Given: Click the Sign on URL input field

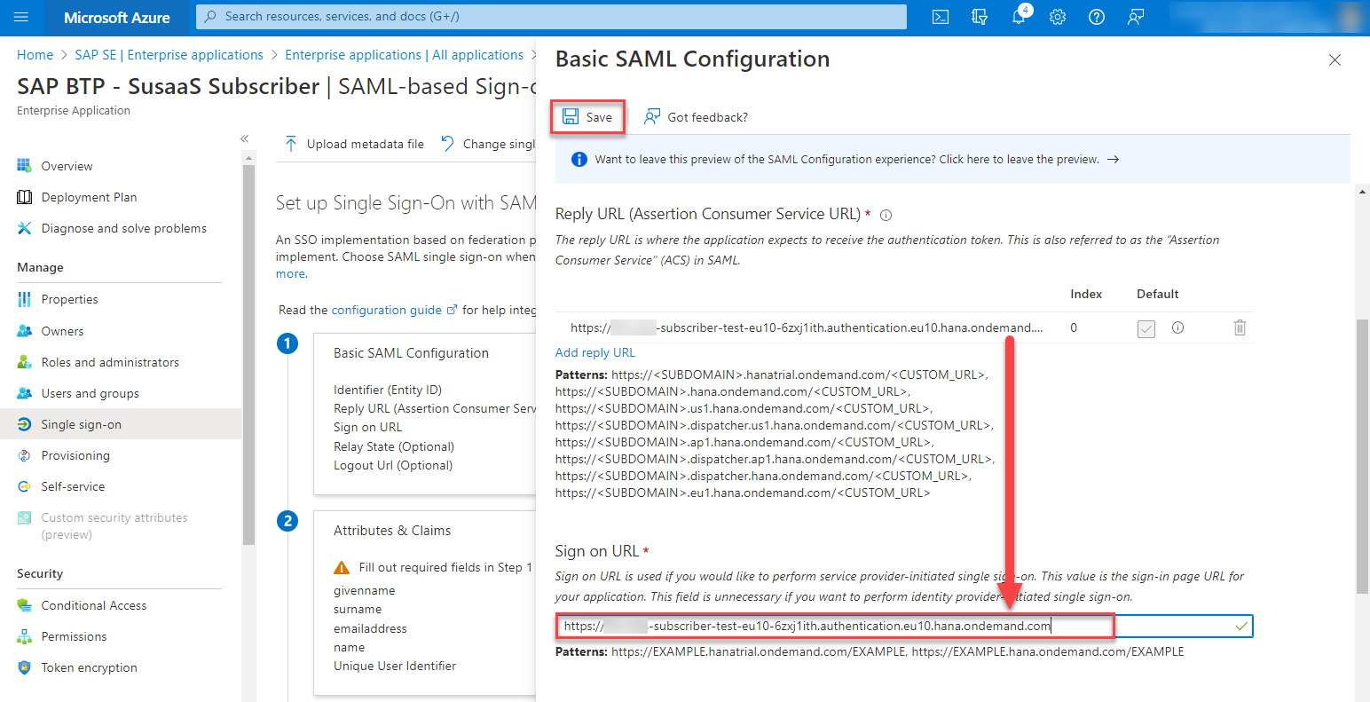Looking at the screenshot, I should click(904, 626).
